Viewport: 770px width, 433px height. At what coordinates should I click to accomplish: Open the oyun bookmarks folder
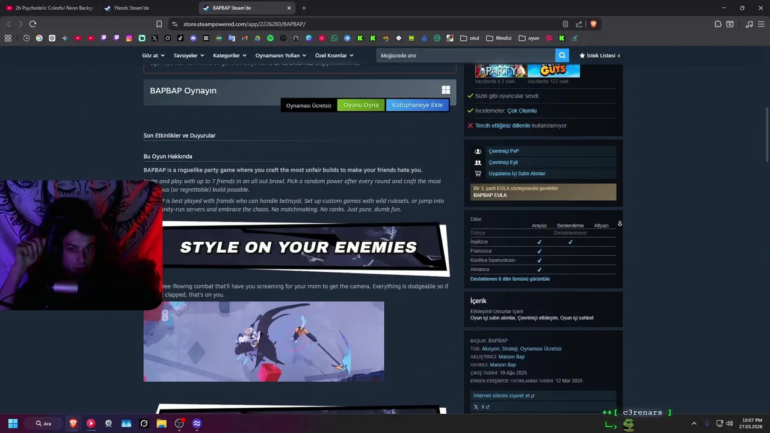[x=529, y=38]
